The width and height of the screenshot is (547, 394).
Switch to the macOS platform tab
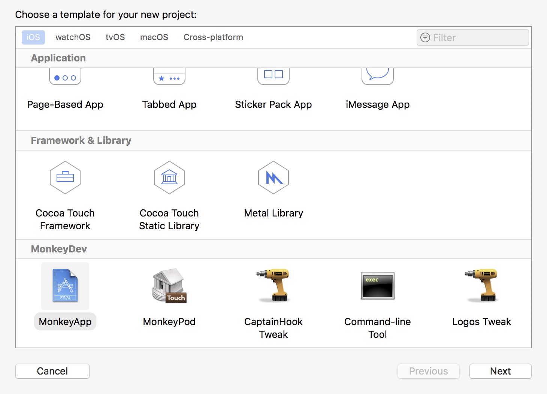pyautogui.click(x=154, y=37)
